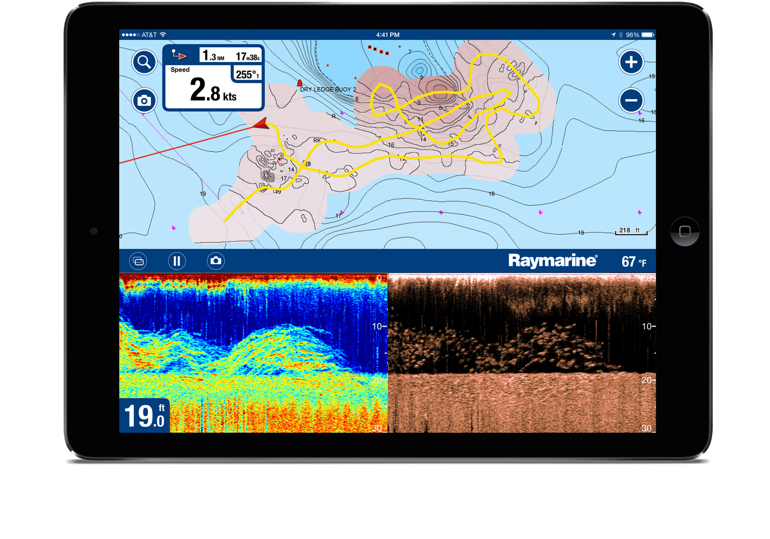Tap the red boat position arrow
The width and height of the screenshot is (770, 539).
(261, 124)
